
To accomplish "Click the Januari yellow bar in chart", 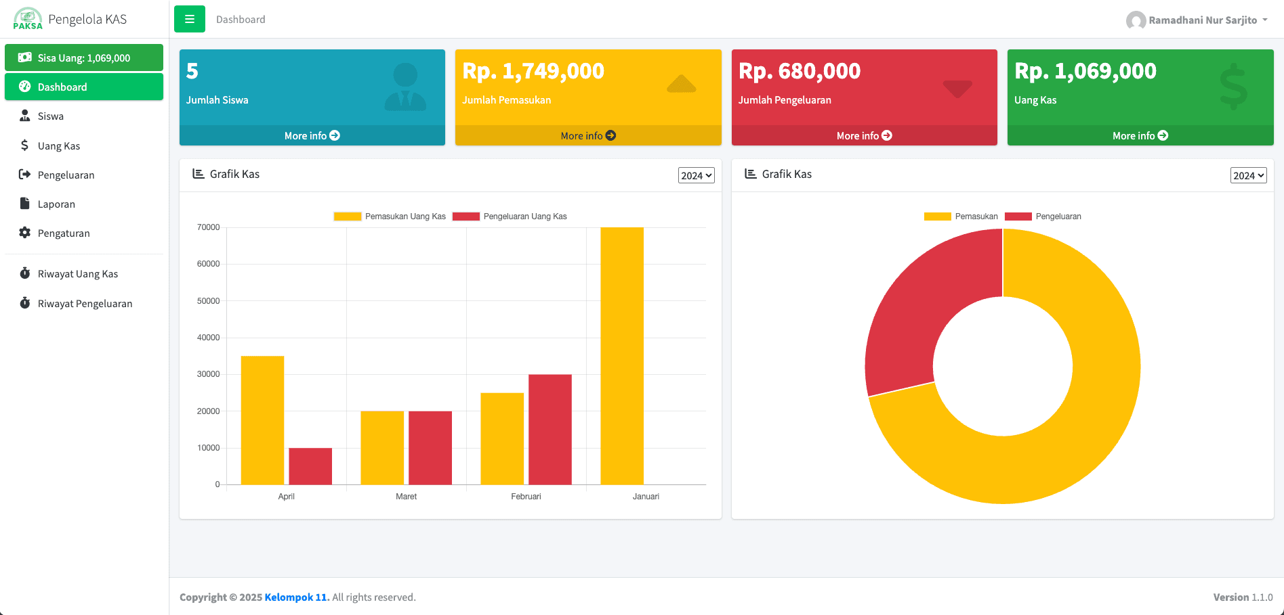I will tap(622, 355).
